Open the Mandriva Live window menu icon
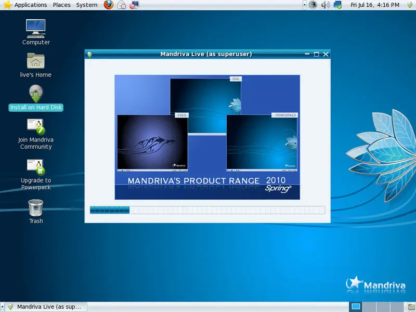The width and height of the screenshot is (416, 312). [x=89, y=55]
